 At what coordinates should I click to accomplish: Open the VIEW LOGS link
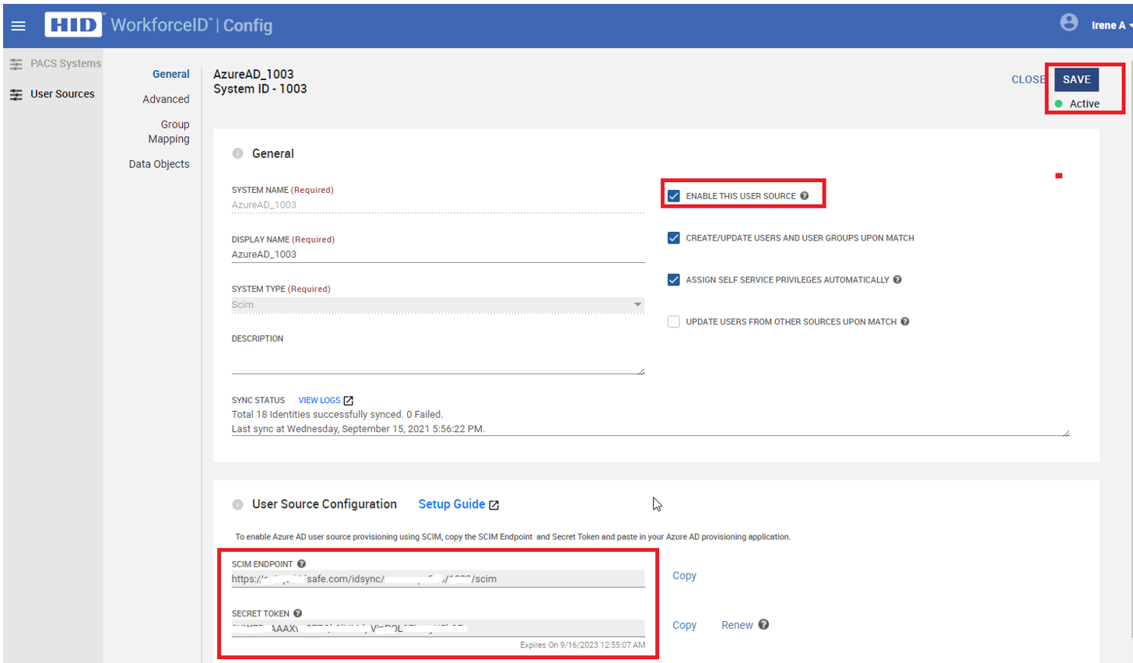pyautogui.click(x=319, y=400)
